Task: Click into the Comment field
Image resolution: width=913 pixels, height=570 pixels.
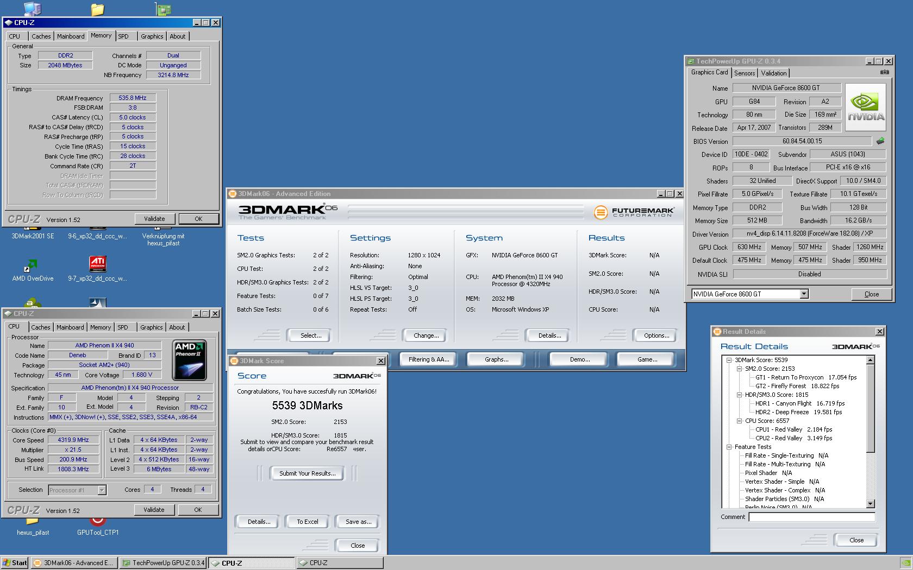Action: (812, 517)
